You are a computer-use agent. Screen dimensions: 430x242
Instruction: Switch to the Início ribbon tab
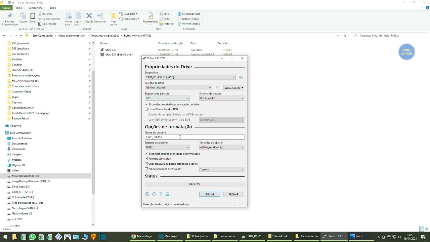[x=19, y=8]
